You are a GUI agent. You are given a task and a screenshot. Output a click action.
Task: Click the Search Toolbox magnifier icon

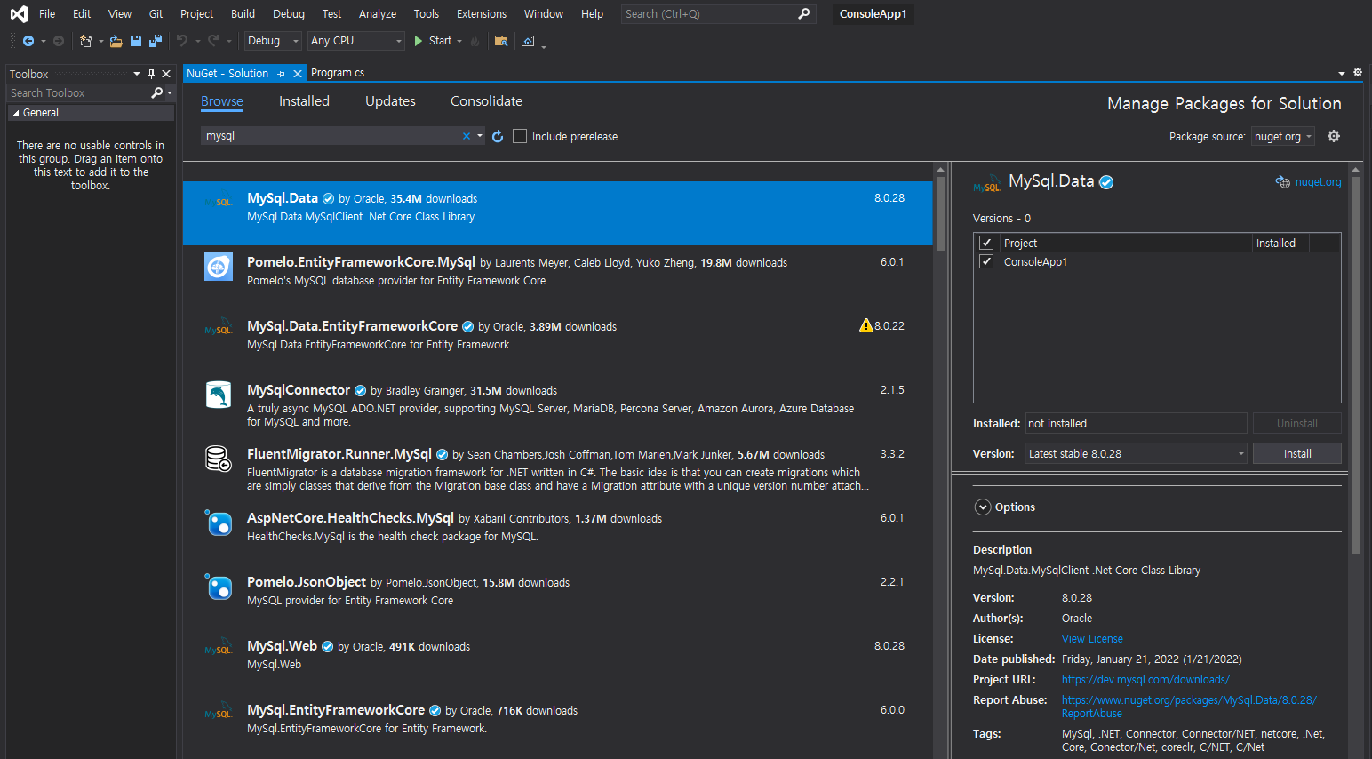point(157,92)
